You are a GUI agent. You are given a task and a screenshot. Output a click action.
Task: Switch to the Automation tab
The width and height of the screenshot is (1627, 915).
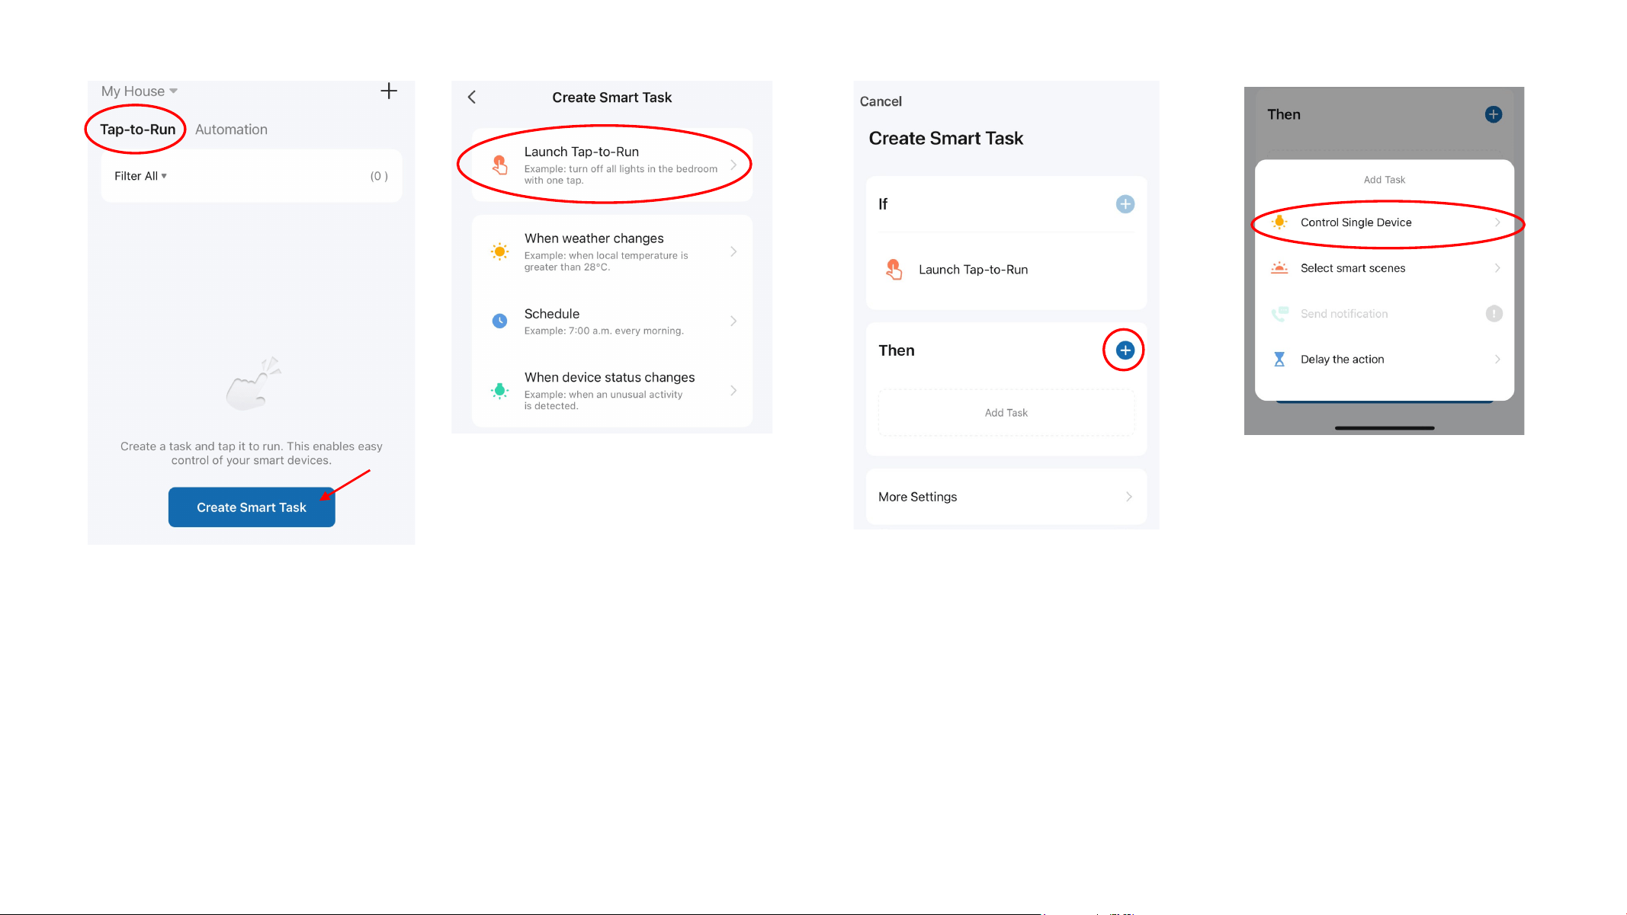[x=231, y=130]
